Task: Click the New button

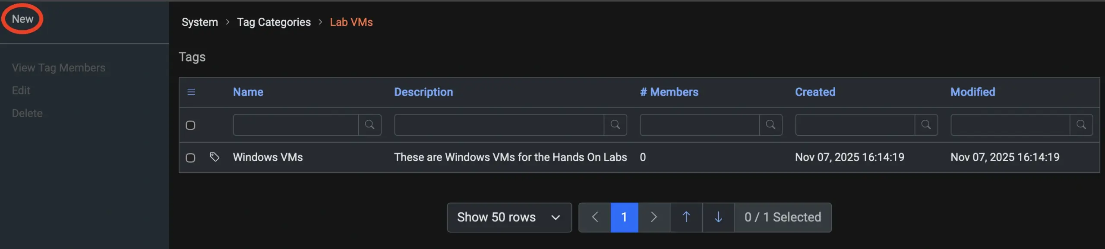Action: tap(22, 19)
